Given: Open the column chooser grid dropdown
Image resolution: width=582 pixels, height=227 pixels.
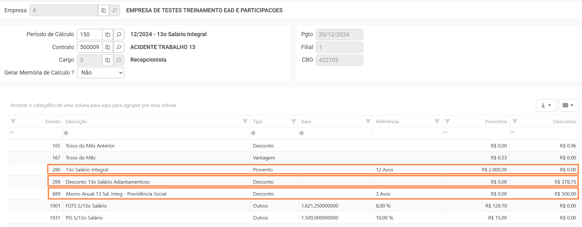Looking at the screenshot, I should pyautogui.click(x=568, y=105).
